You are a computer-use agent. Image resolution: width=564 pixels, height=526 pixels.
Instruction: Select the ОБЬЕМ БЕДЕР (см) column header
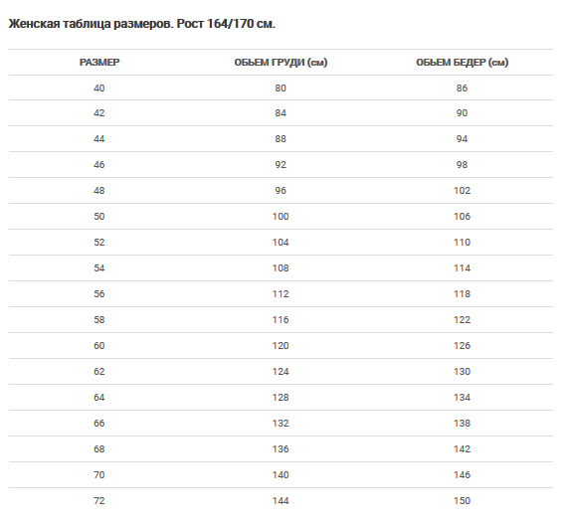[x=462, y=63]
